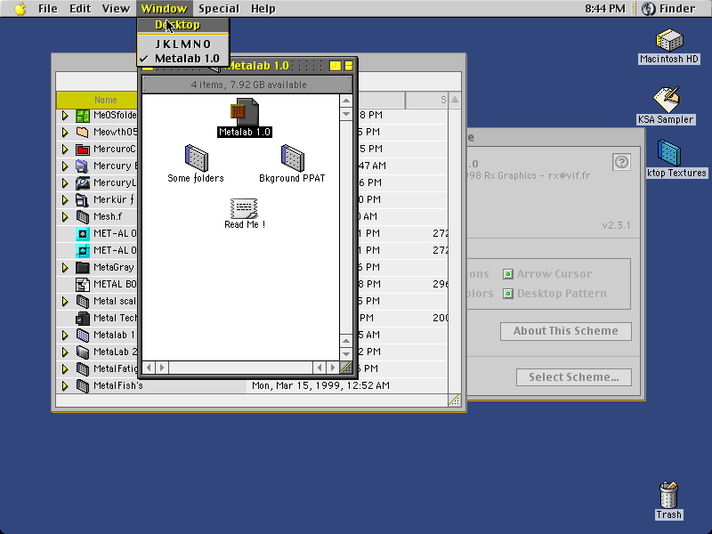Click the Metalab 1 row name in list

pyautogui.click(x=115, y=335)
